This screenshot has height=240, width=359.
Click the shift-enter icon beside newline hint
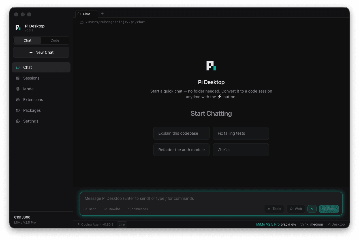(105, 209)
